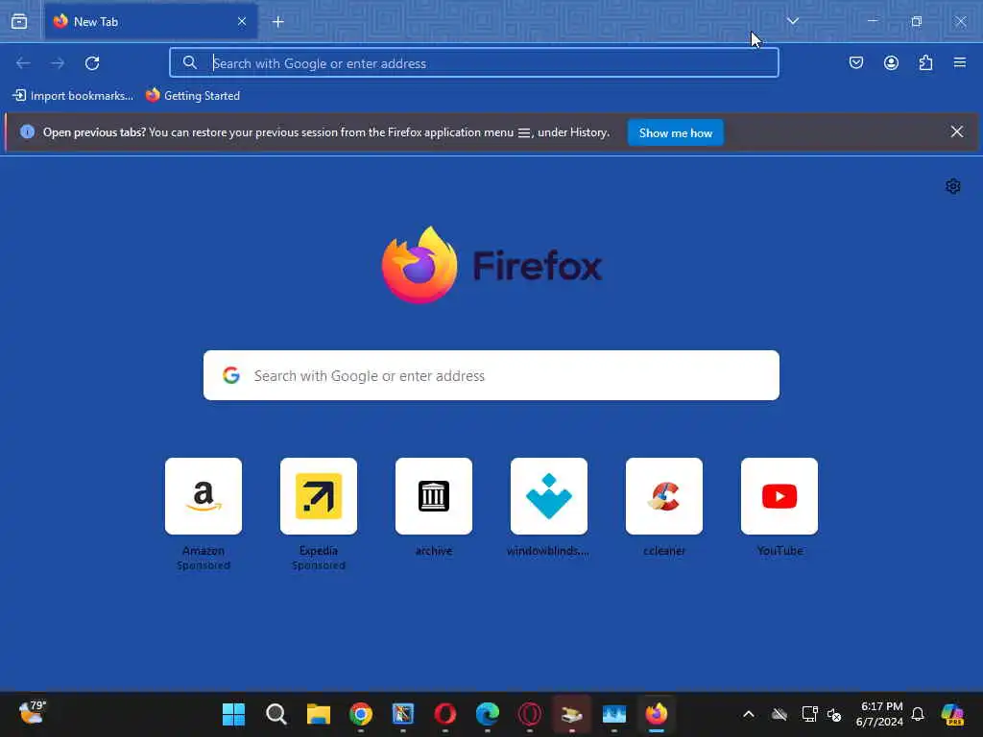
Task: Open the windowblinds shortcut tile
Action: pyautogui.click(x=549, y=496)
